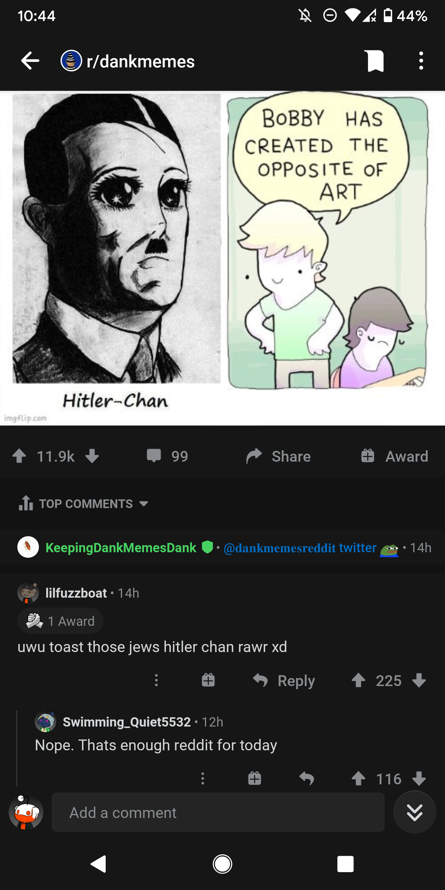Click gift award icon on lilfuzzboat's comment
This screenshot has height=890, width=445.
click(x=208, y=680)
